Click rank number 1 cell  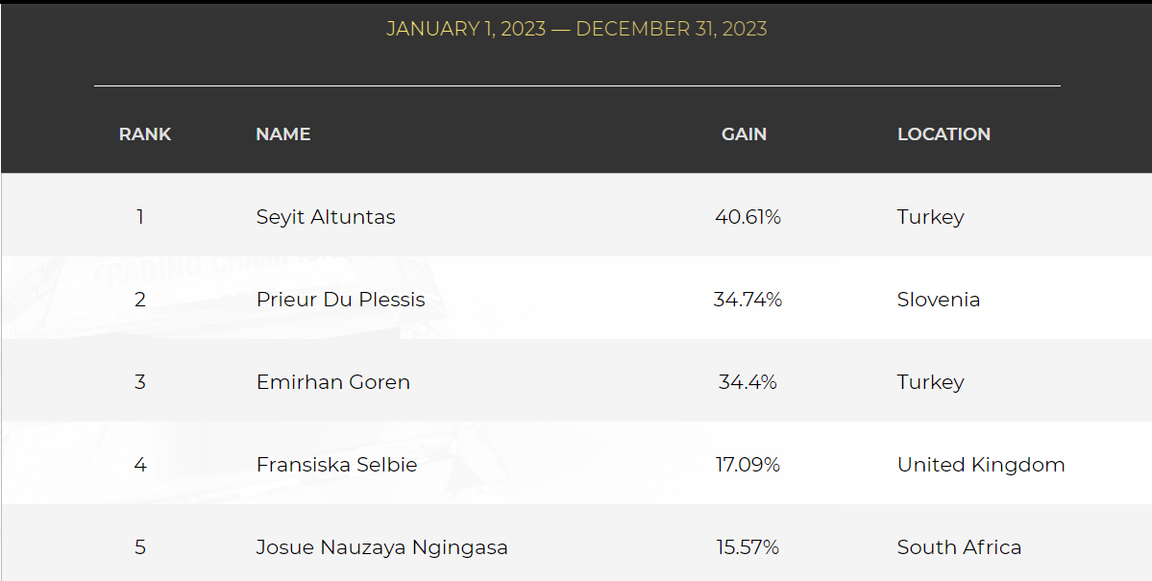(x=139, y=217)
